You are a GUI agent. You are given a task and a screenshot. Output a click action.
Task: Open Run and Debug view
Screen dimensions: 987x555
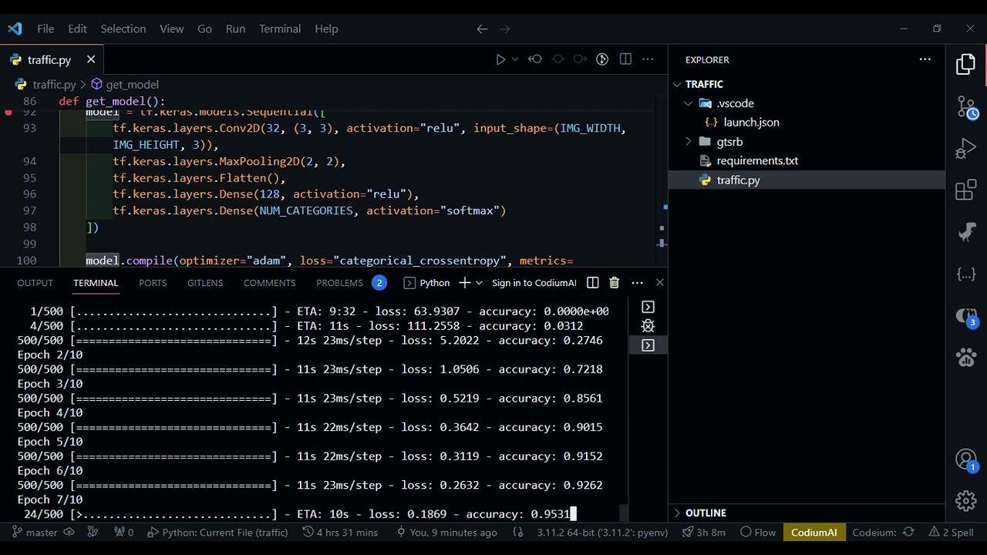pyautogui.click(x=966, y=149)
